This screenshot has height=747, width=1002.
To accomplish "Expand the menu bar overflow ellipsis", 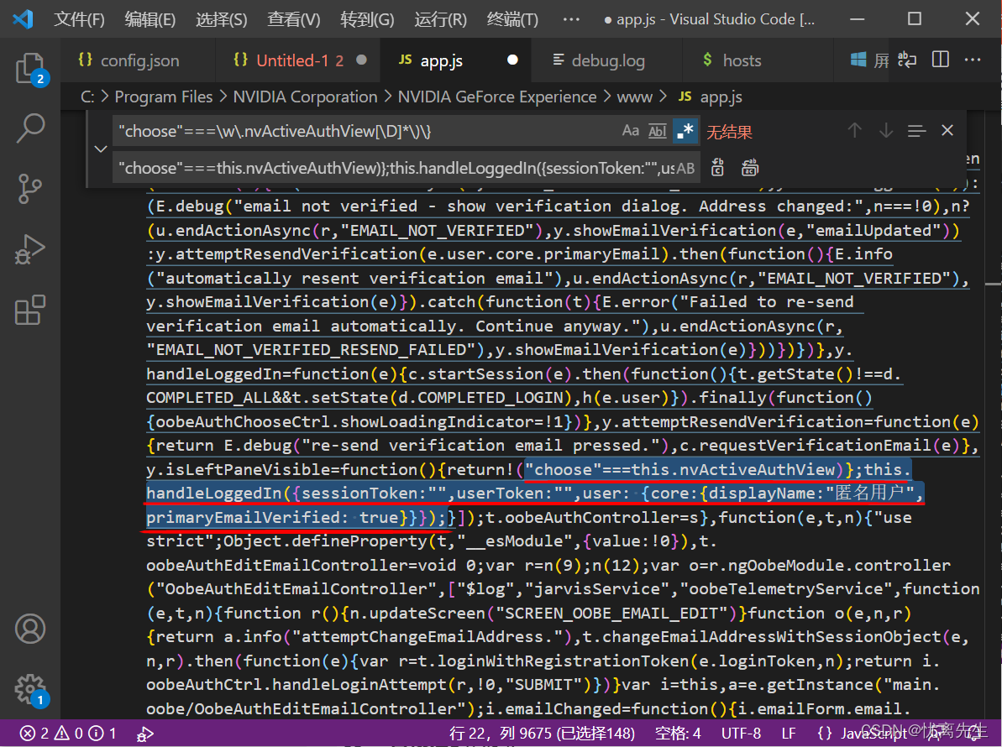I will coord(571,19).
